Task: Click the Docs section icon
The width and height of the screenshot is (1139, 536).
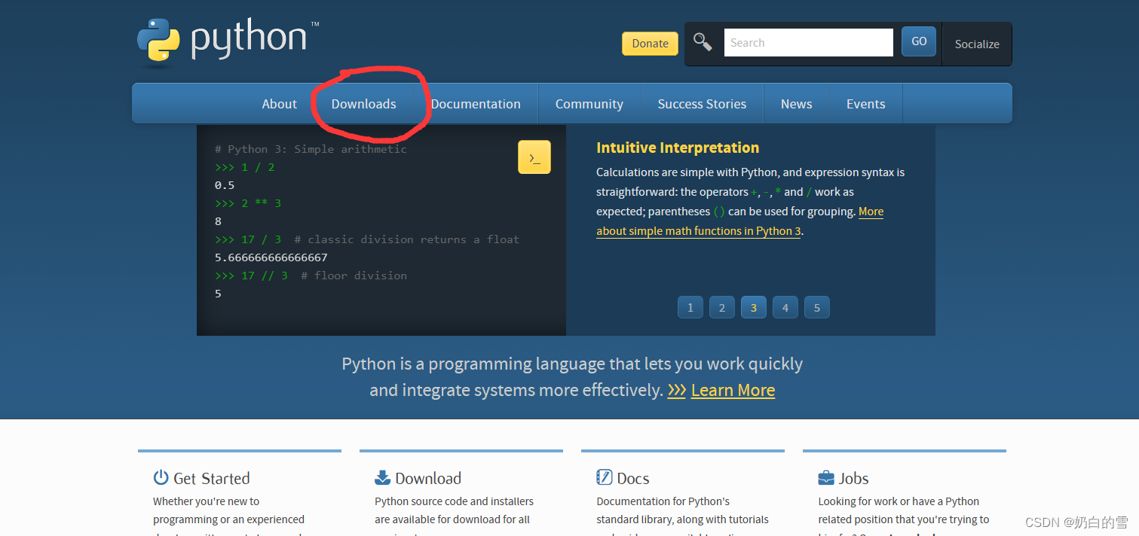Action: pyautogui.click(x=604, y=477)
